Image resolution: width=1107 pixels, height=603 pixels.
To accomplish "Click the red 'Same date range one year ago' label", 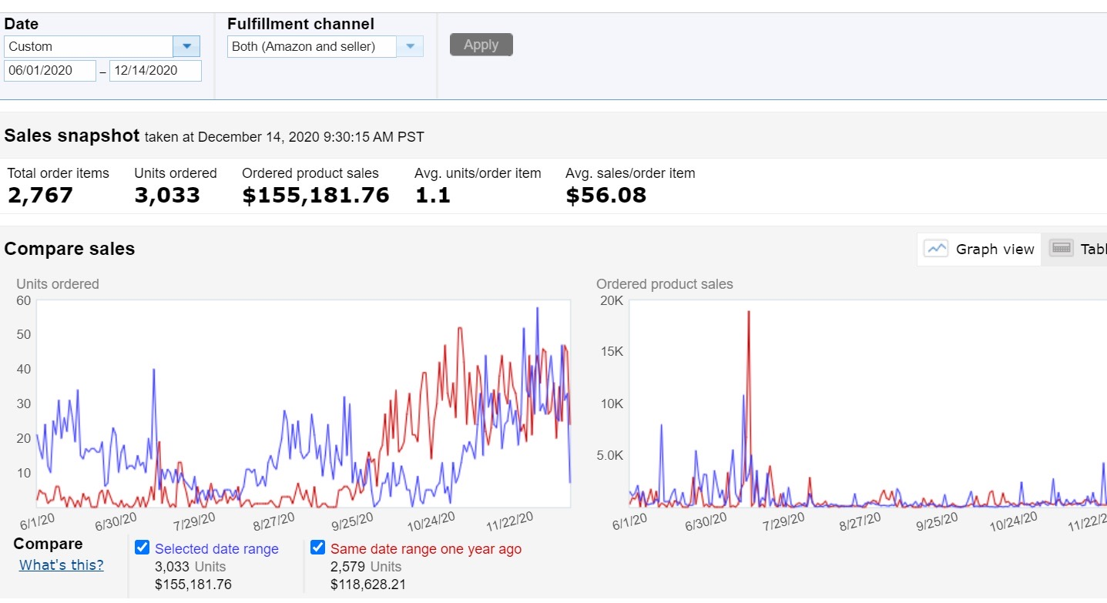I will coord(425,549).
